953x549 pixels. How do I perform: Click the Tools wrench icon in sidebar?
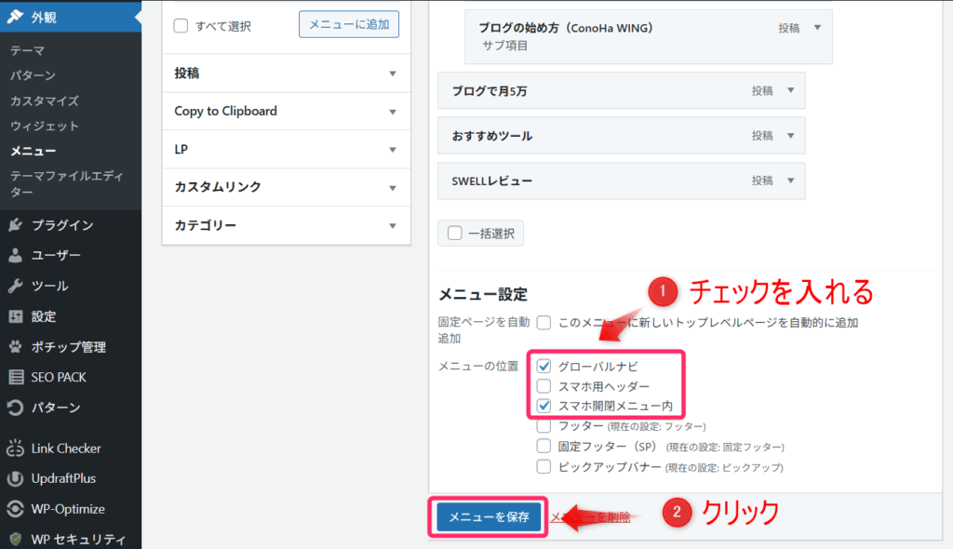[15, 287]
